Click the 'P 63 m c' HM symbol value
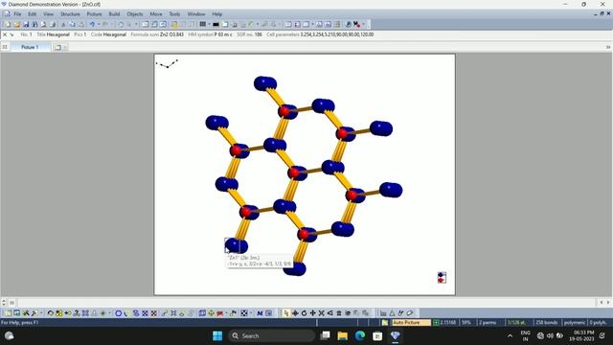Viewport: 613px width, 345px height. (x=223, y=34)
